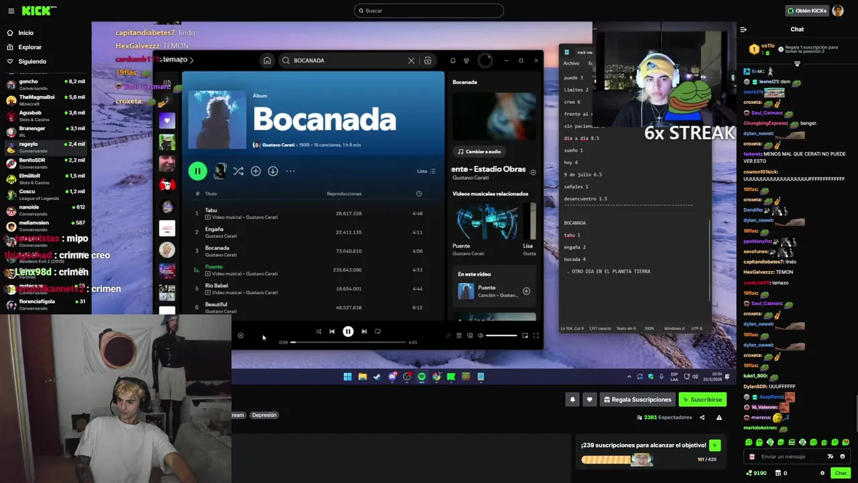This screenshot has width=858, height=483.
Task: Click the Obtén KICKs button
Action: pos(807,11)
